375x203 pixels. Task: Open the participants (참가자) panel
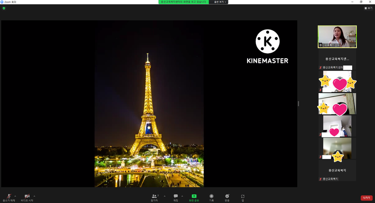[x=155, y=198]
